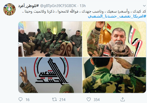Image resolution: width=147 pixels, height=103 pixels.
Task: View the saluting soldier photo
Action: click(114, 75)
